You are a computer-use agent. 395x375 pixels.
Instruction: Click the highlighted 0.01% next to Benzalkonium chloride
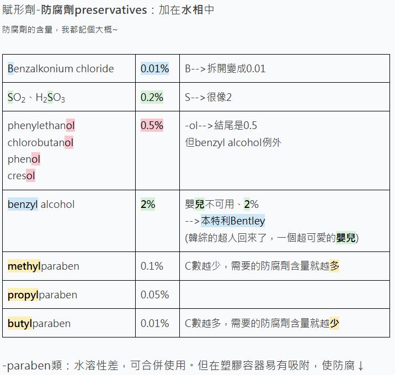pyautogui.click(x=154, y=69)
